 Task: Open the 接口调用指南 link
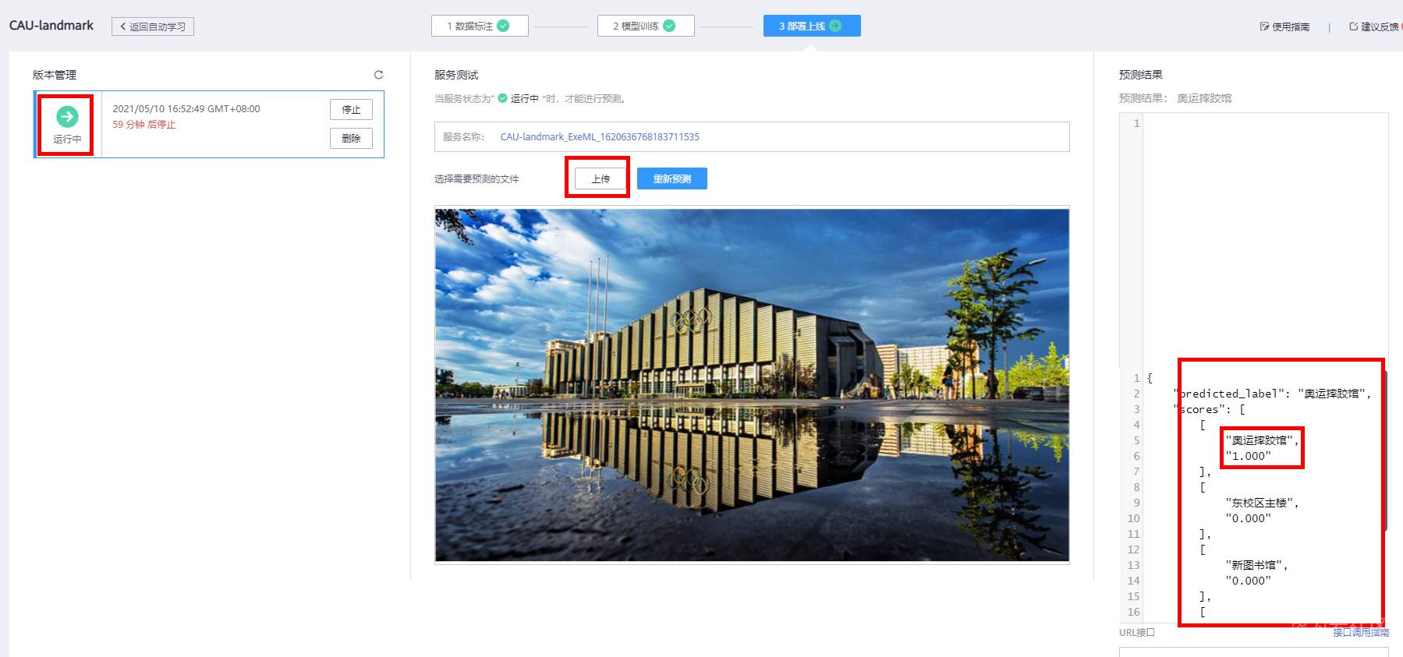(1361, 632)
